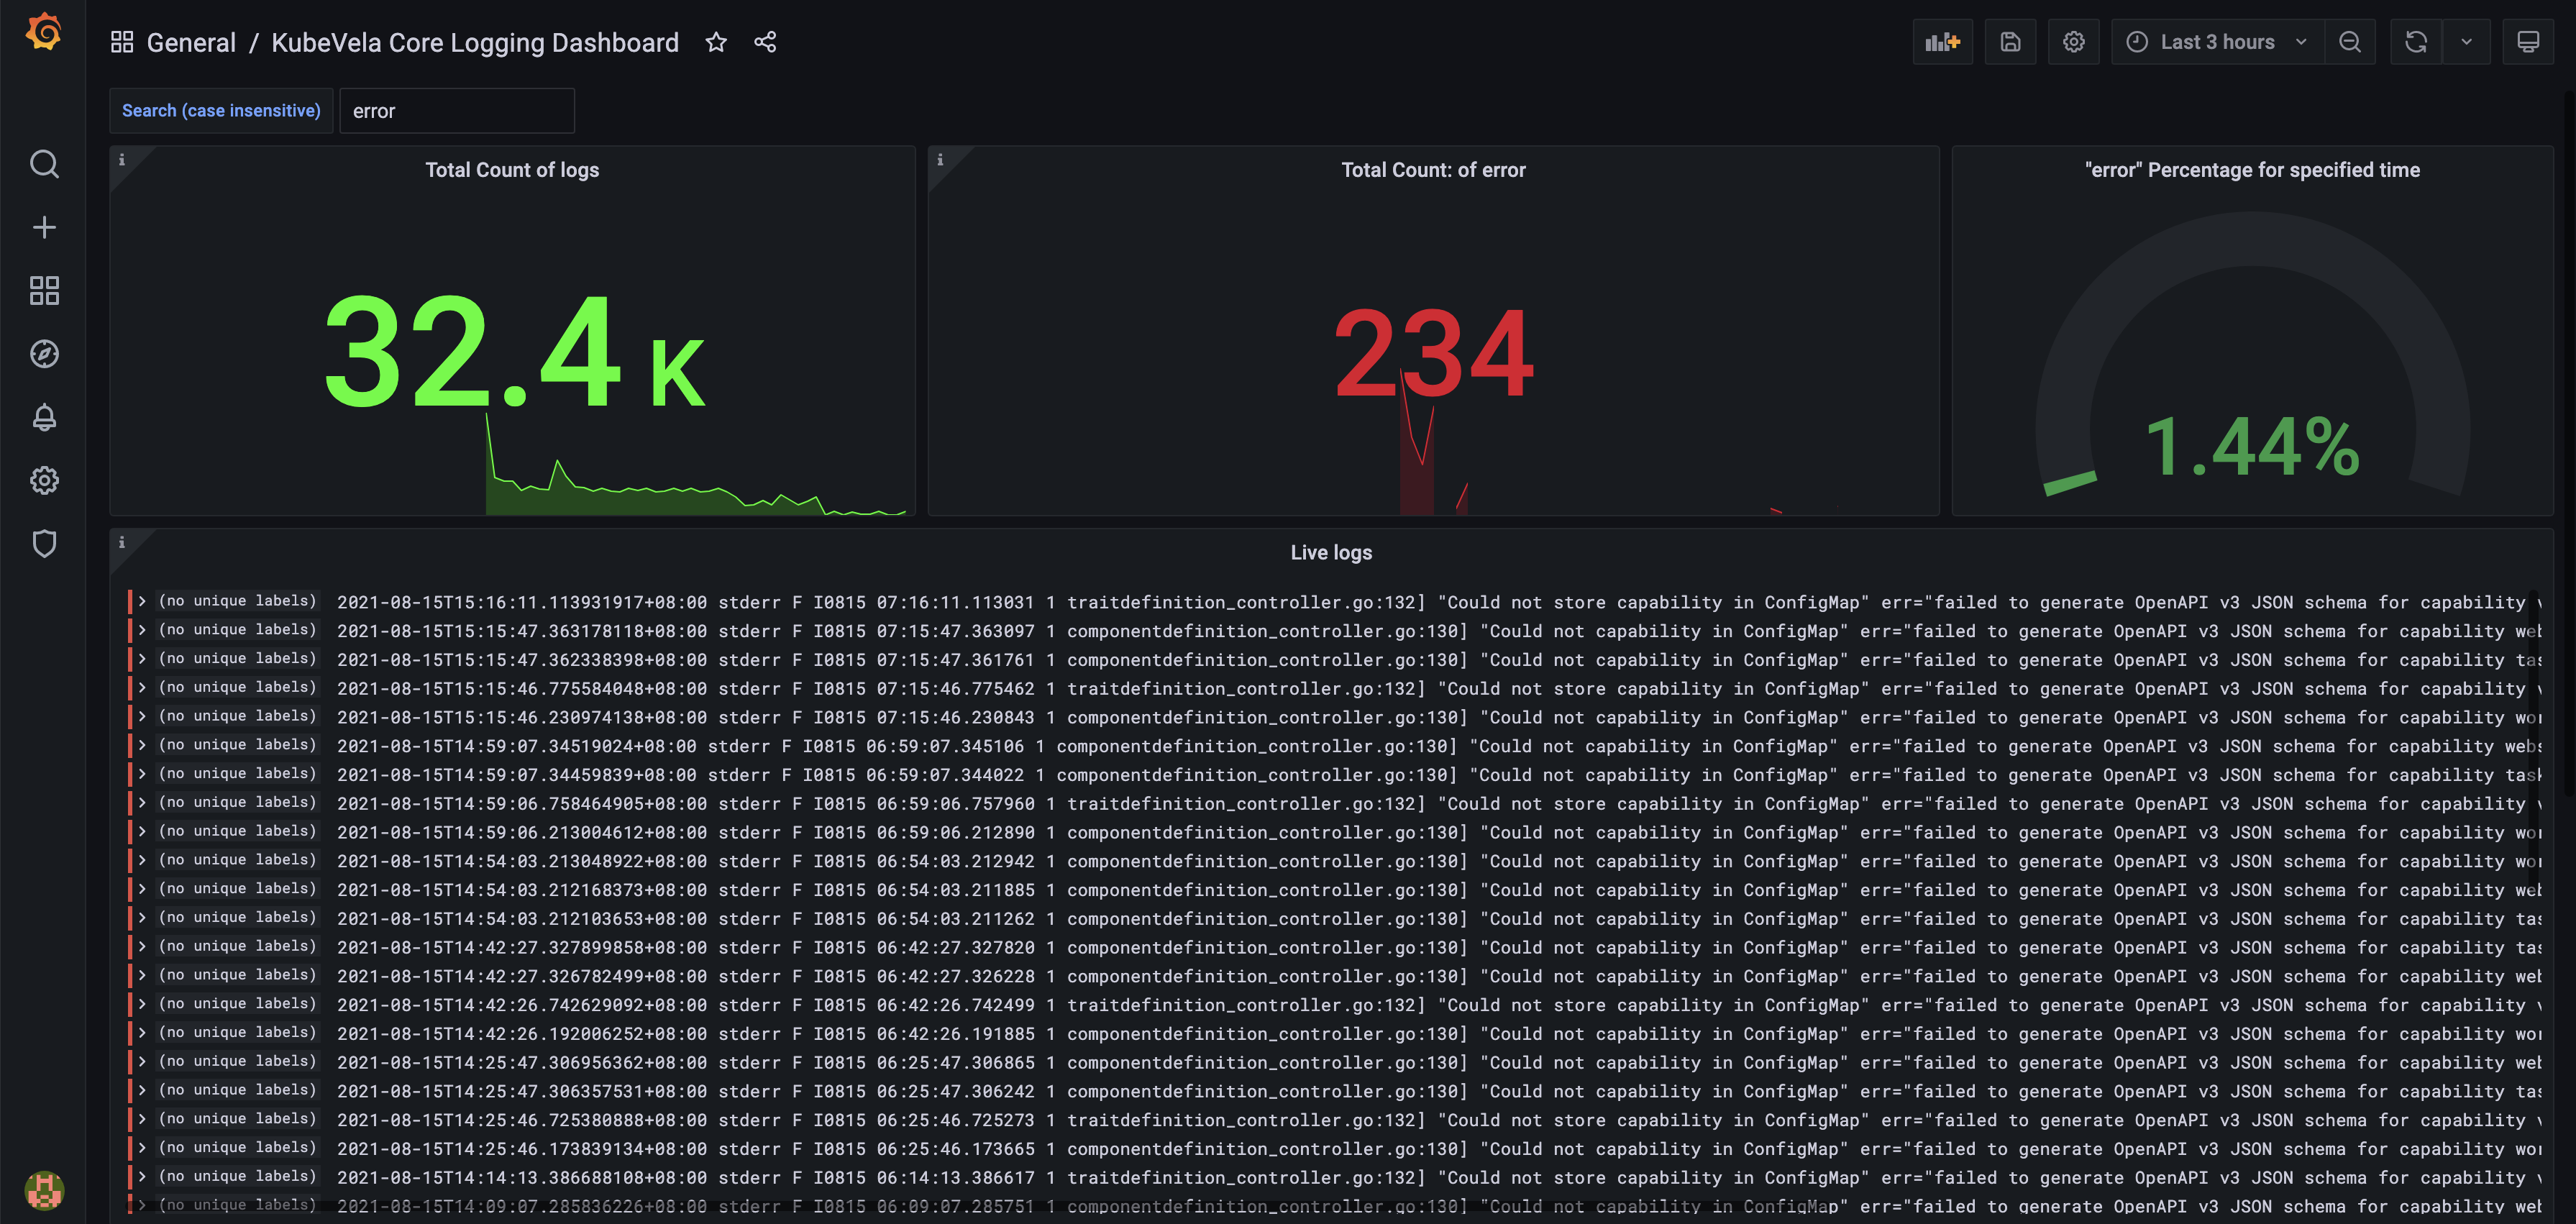2576x1224 pixels.
Task: Toggle the cycle view mode monitor icon
Action: click(x=2527, y=42)
